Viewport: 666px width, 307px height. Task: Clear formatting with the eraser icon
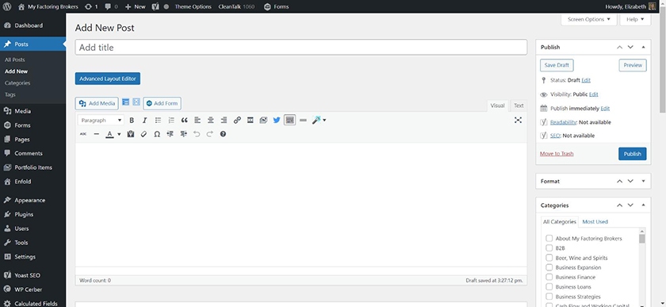coord(144,134)
